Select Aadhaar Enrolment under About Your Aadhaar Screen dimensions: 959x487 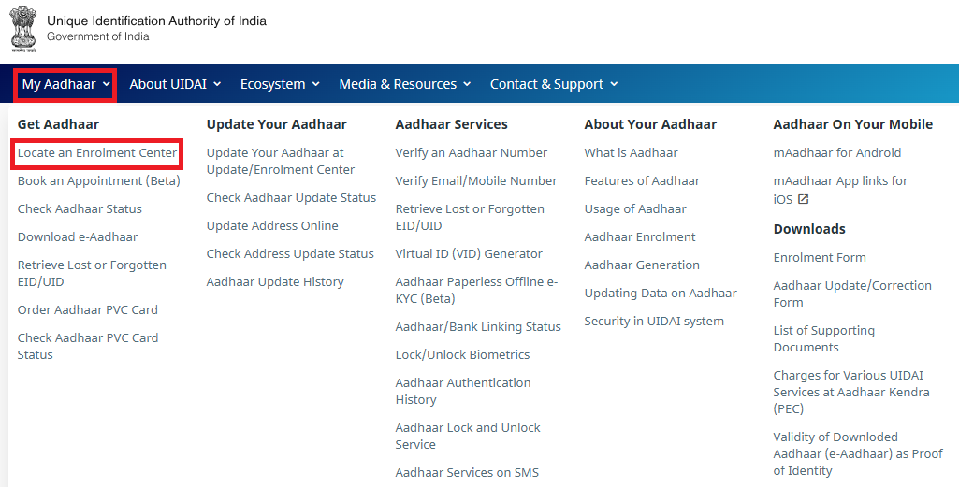click(x=640, y=237)
